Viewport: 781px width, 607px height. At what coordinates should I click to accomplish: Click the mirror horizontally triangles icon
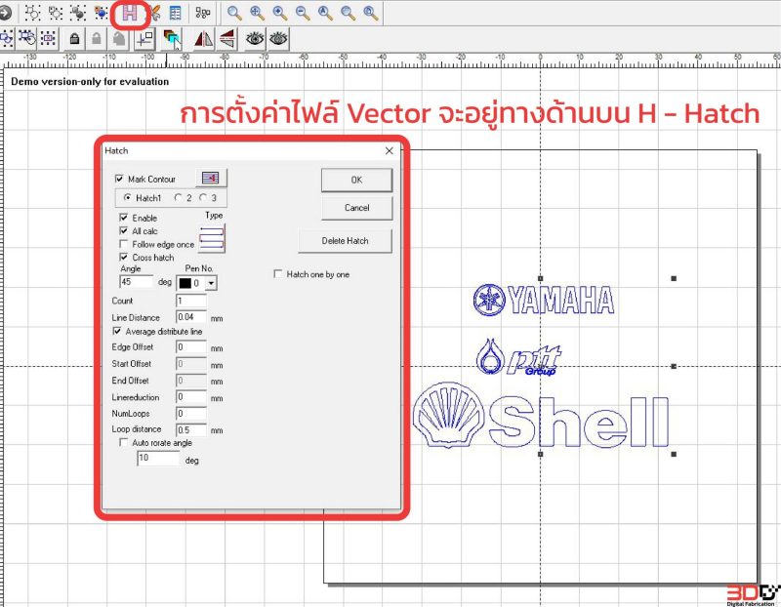point(204,39)
